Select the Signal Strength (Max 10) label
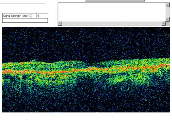Viewport: 172px width, 132px height. coord(18,16)
